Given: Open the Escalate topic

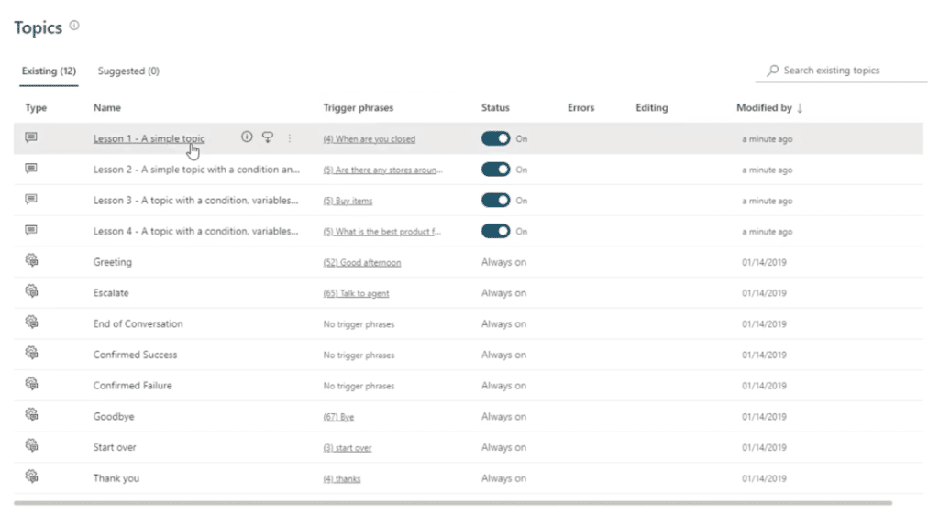Looking at the screenshot, I should tap(111, 292).
